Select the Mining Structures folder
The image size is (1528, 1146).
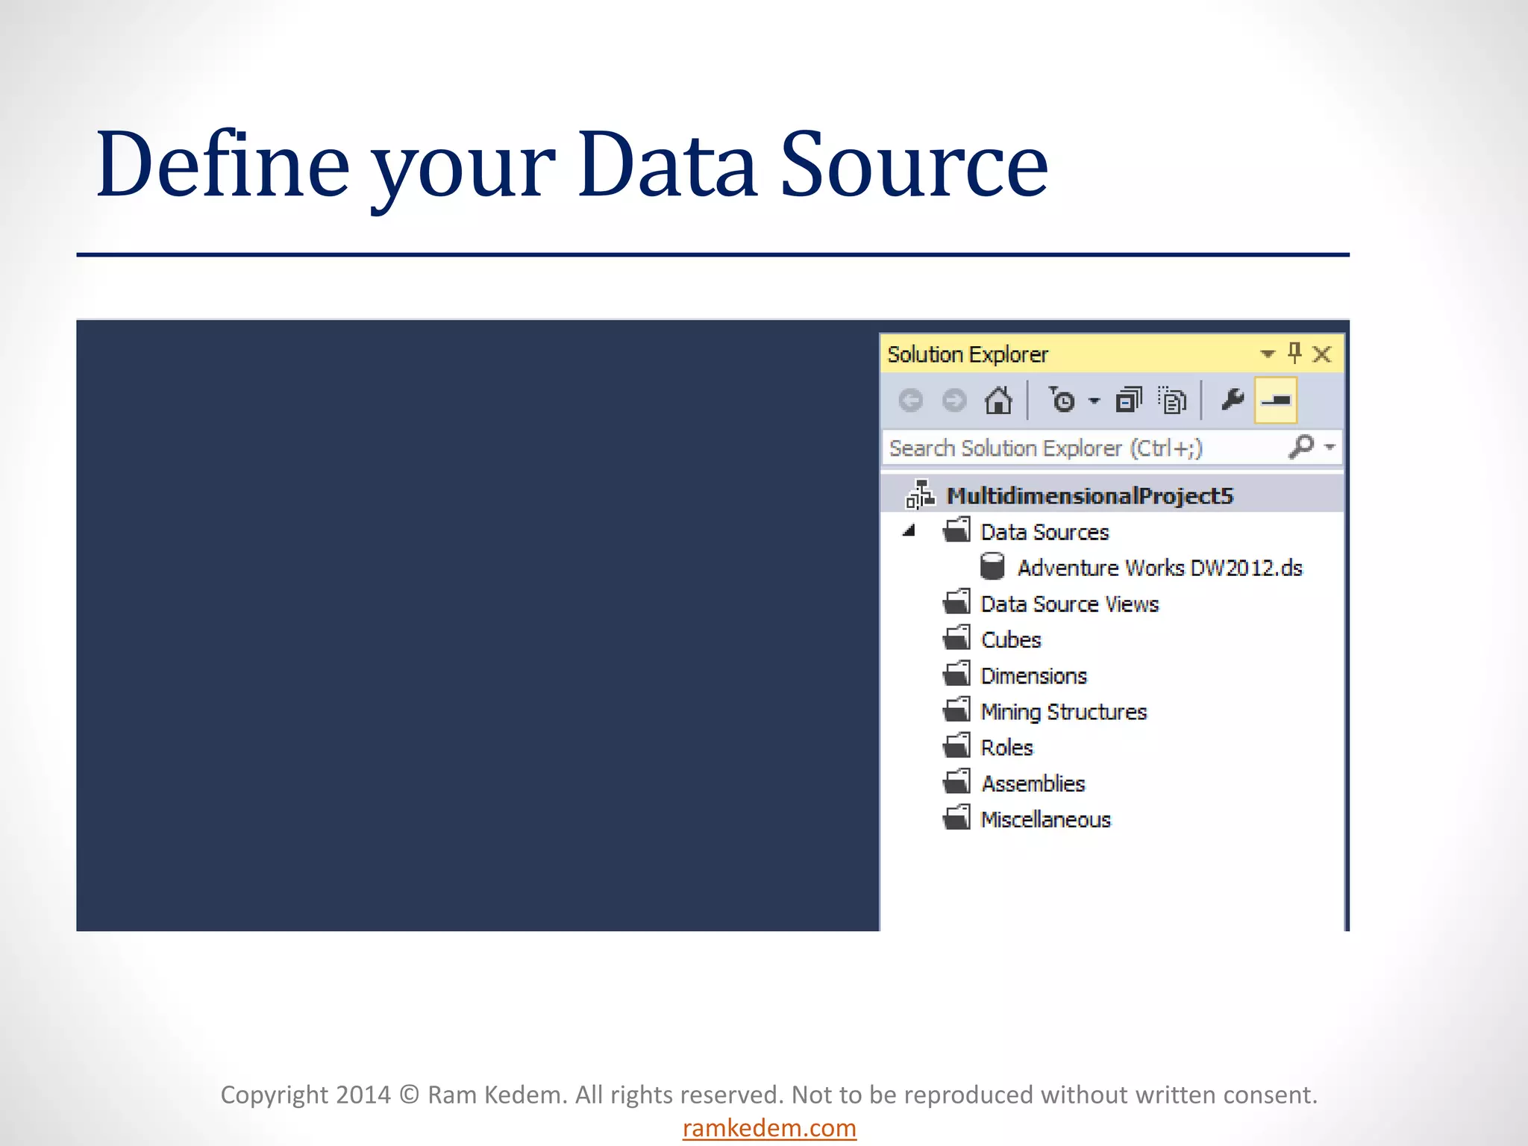click(1062, 712)
